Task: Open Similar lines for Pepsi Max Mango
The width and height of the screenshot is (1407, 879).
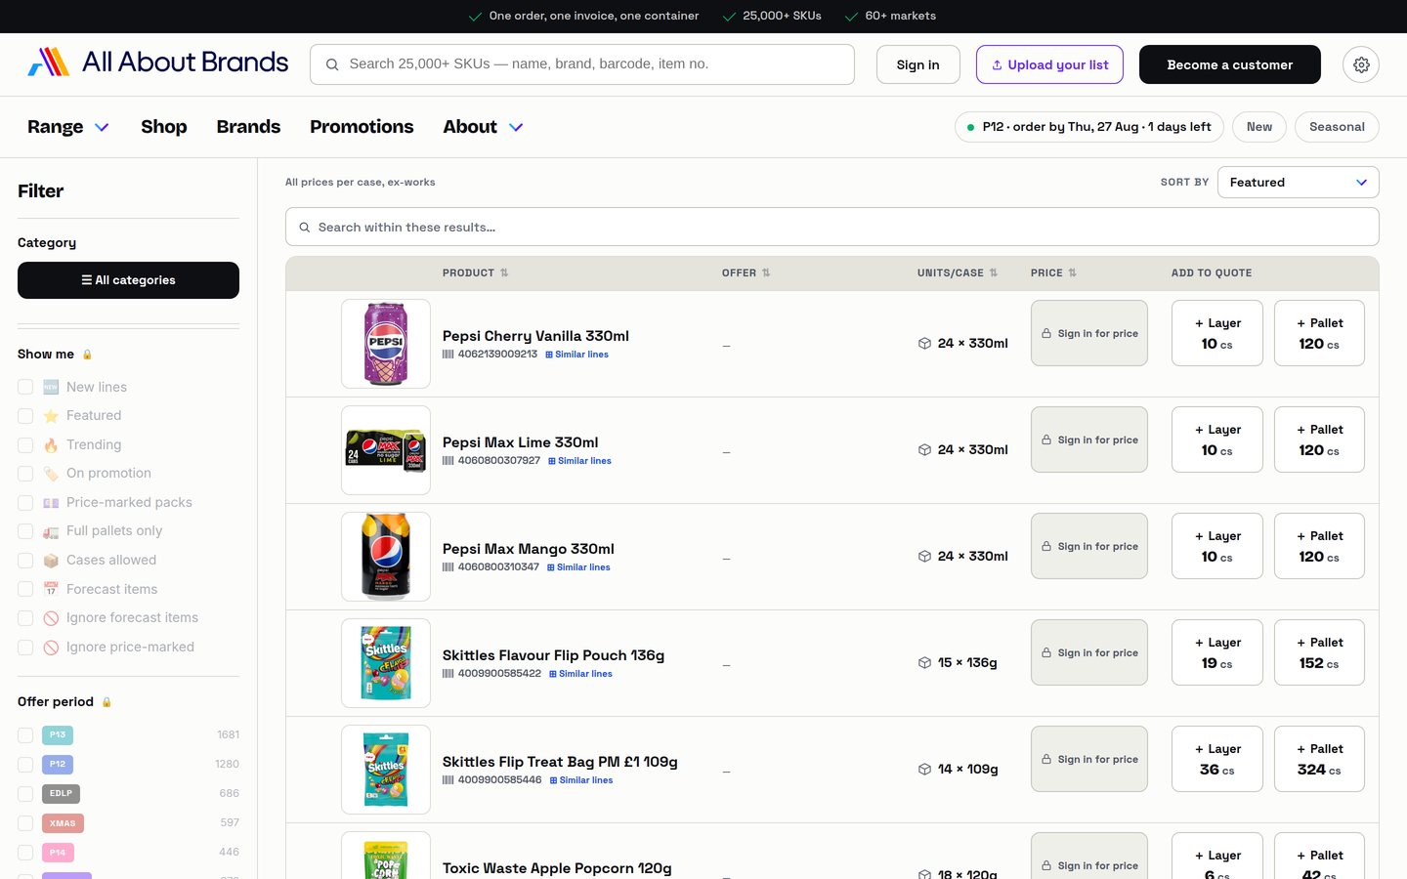Action: pos(578,567)
